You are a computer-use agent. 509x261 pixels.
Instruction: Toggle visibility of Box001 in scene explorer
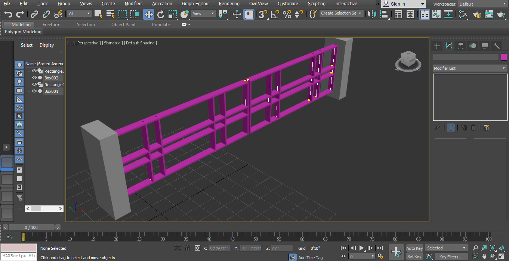34,91
